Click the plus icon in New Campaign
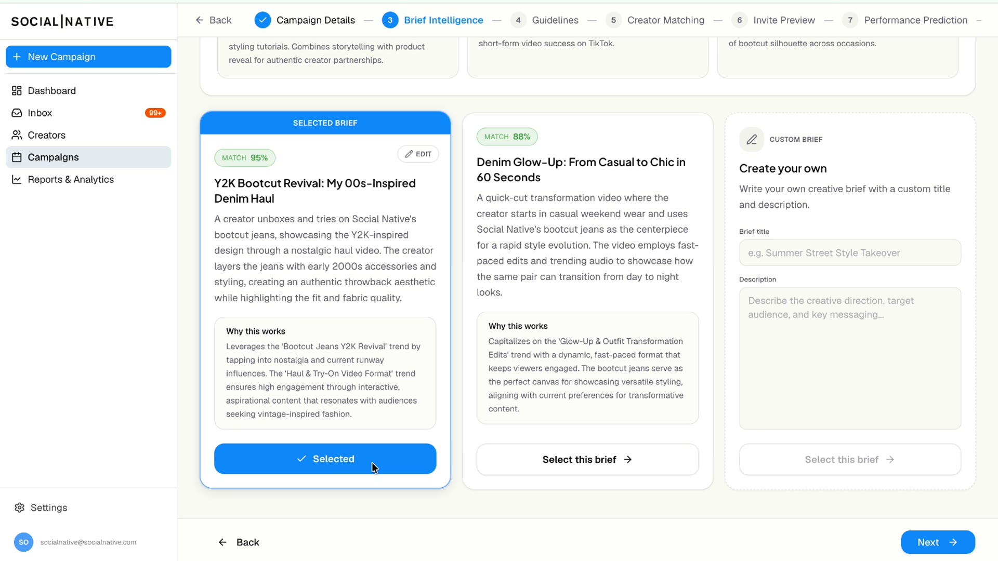 [17, 57]
